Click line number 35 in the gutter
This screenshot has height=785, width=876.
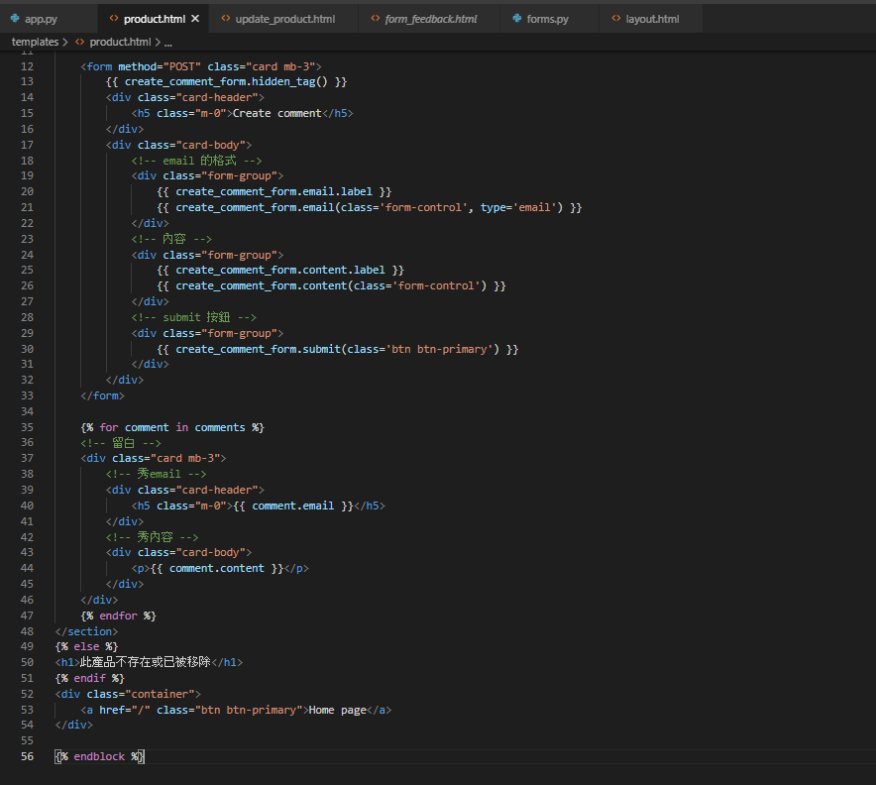point(27,427)
